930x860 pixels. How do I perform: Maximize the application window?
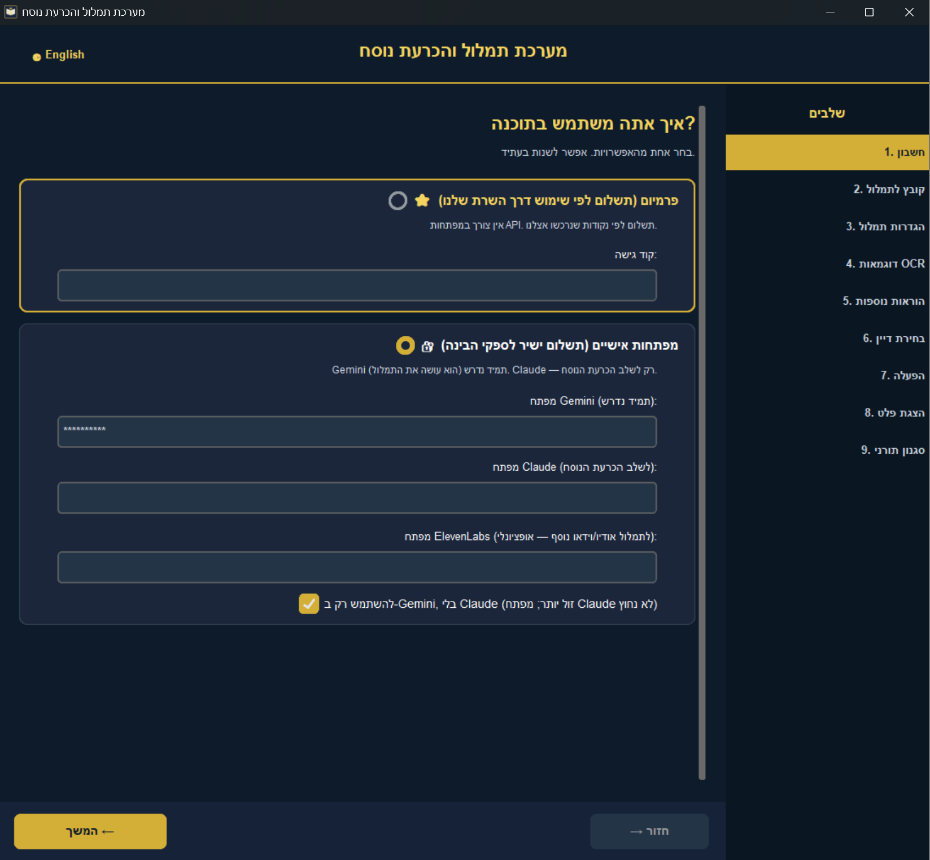[x=869, y=12]
